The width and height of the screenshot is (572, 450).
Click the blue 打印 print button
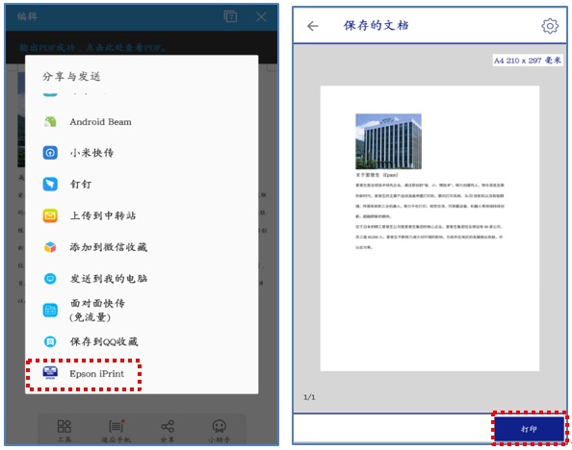point(529,429)
